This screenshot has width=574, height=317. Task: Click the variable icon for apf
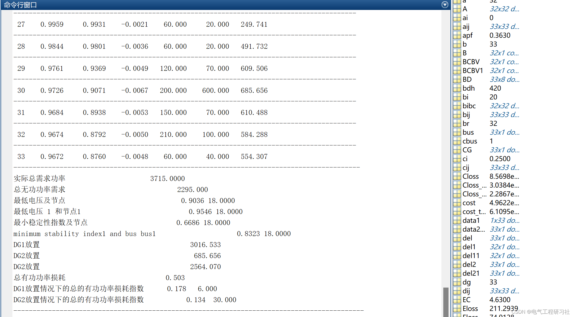pos(457,35)
